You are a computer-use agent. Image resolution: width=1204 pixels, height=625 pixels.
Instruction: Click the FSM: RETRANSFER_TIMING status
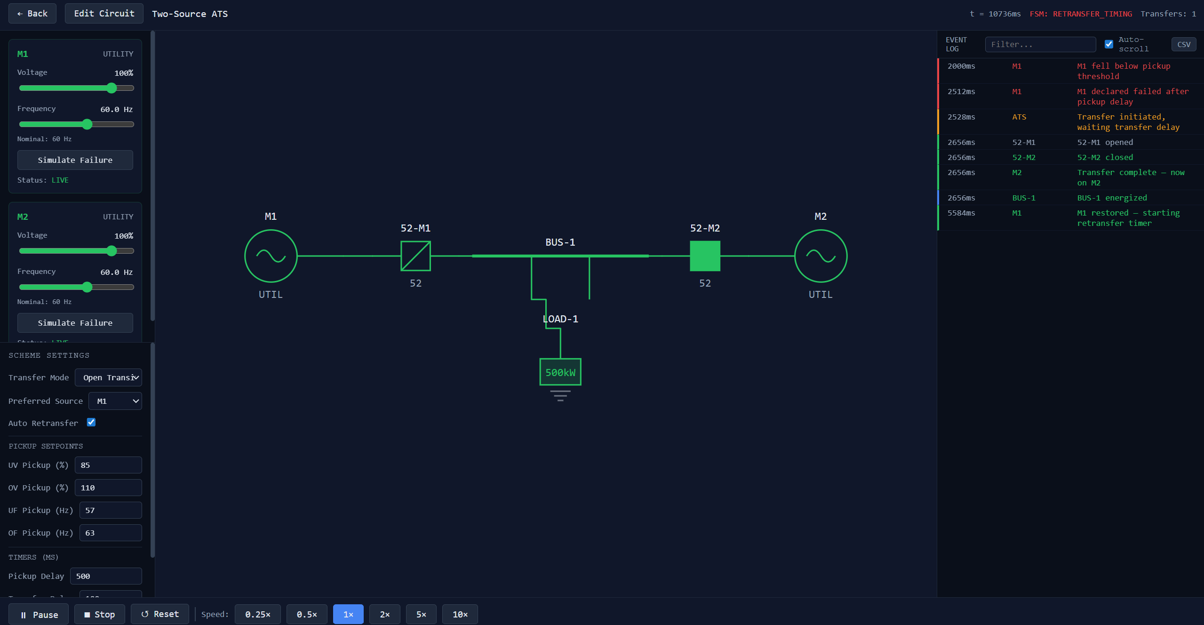coord(1081,14)
